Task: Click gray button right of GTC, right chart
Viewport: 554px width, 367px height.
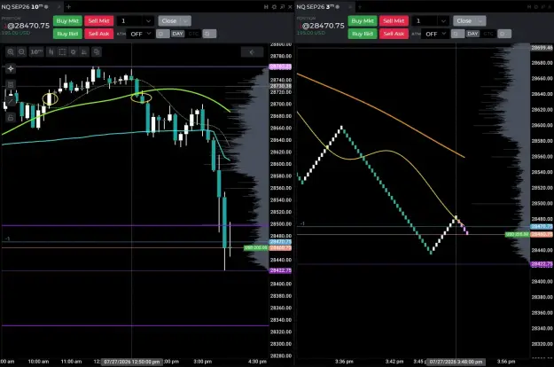Action: 504,34
